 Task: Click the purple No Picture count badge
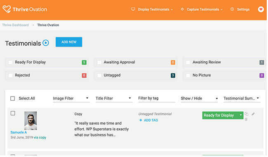point(262,75)
